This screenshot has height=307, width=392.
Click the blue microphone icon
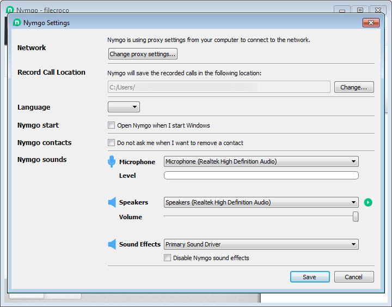112,161
